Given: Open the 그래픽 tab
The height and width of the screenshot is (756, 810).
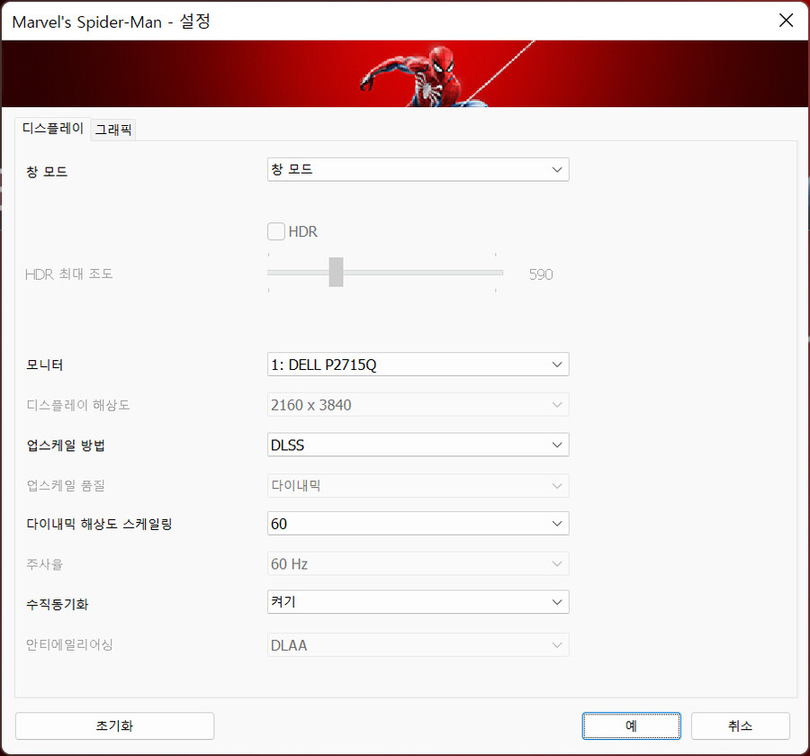Looking at the screenshot, I should pyautogui.click(x=113, y=130).
